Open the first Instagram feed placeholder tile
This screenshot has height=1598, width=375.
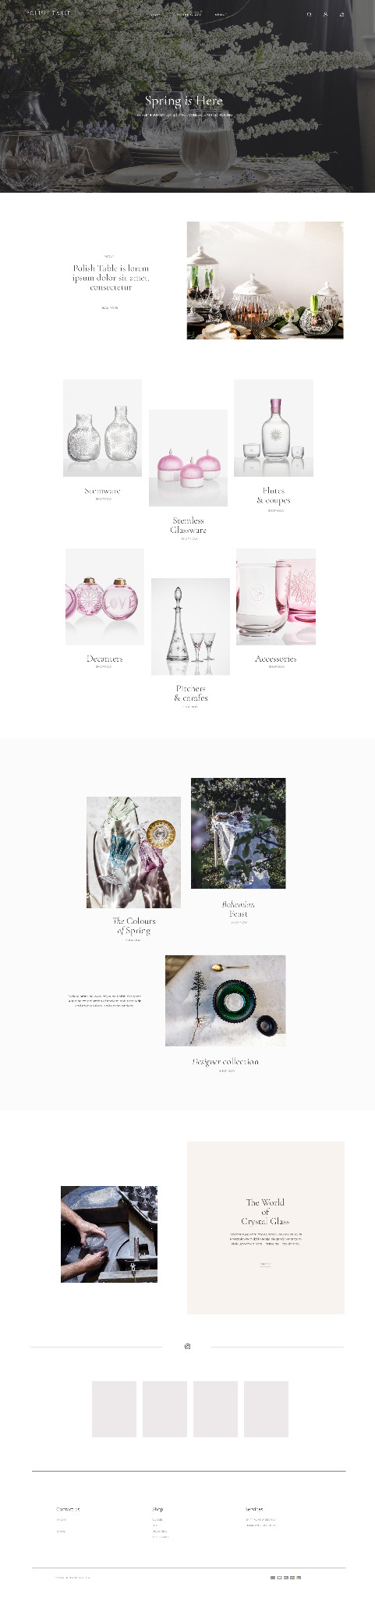point(114,1408)
